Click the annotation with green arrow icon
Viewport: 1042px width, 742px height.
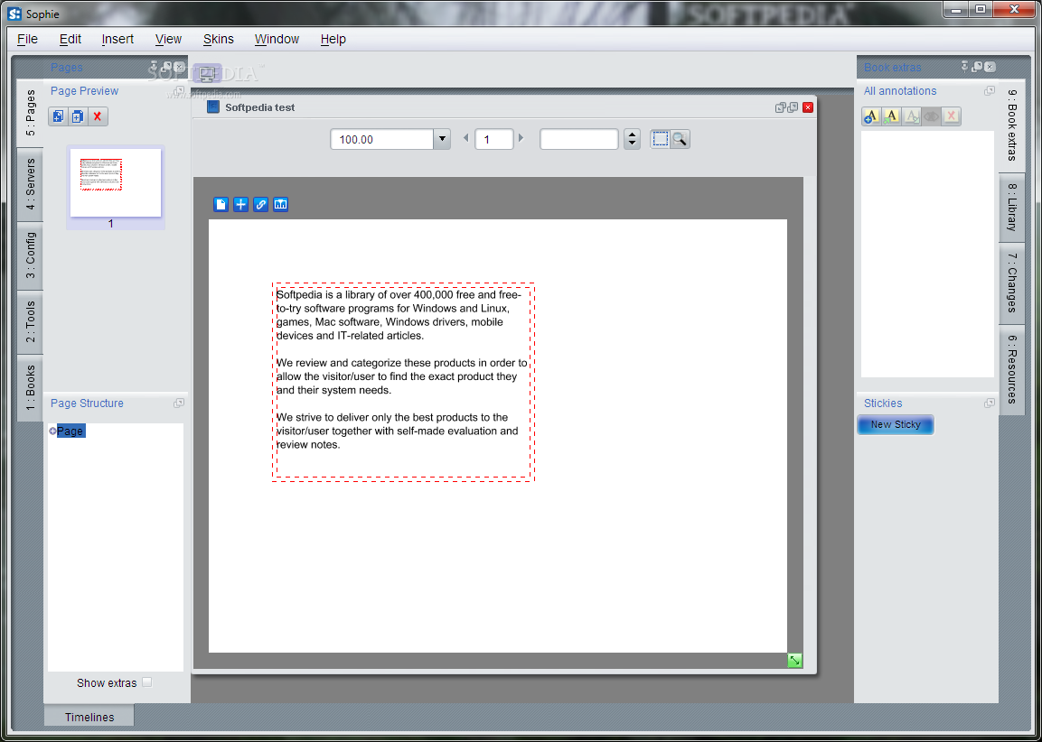(x=891, y=116)
